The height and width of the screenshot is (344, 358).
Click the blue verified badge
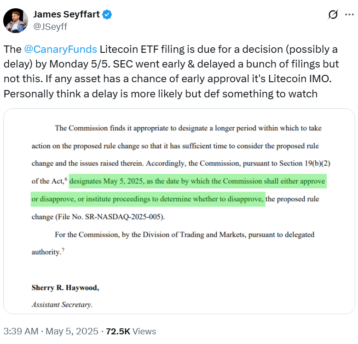pyautogui.click(x=107, y=15)
